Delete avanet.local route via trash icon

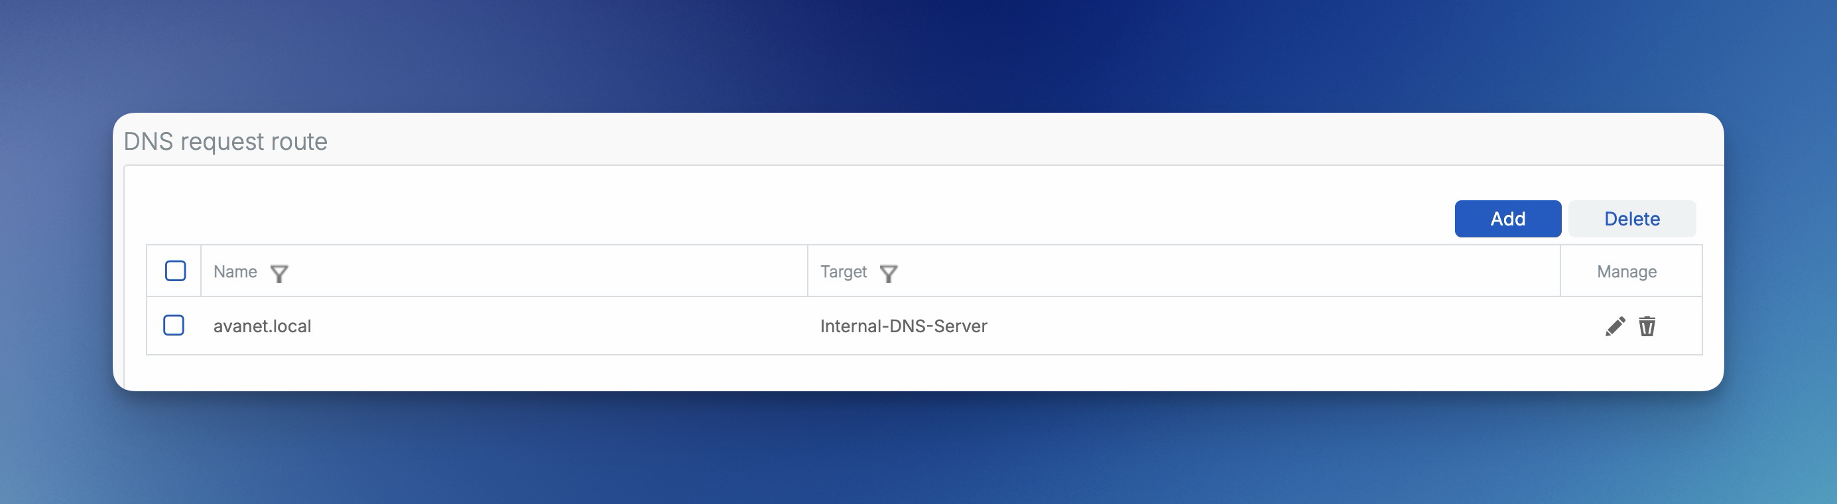click(x=1647, y=326)
